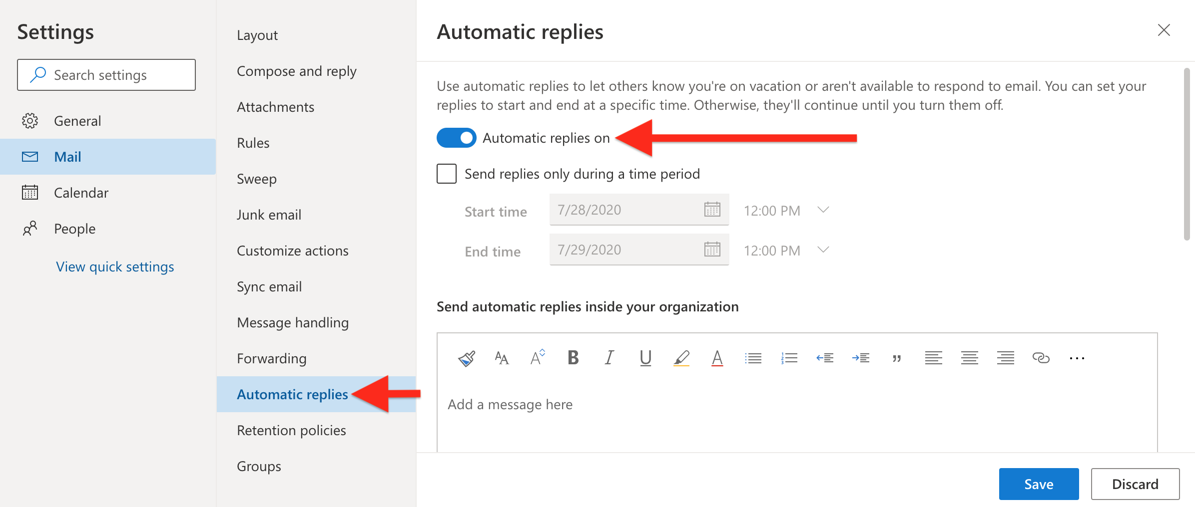The image size is (1195, 507).
Task: Open Compose and reply settings
Action: click(316, 71)
